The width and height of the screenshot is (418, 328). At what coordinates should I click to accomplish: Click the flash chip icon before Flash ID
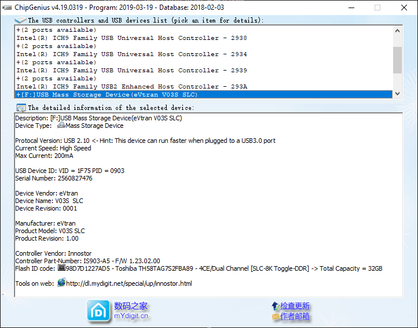61,267
